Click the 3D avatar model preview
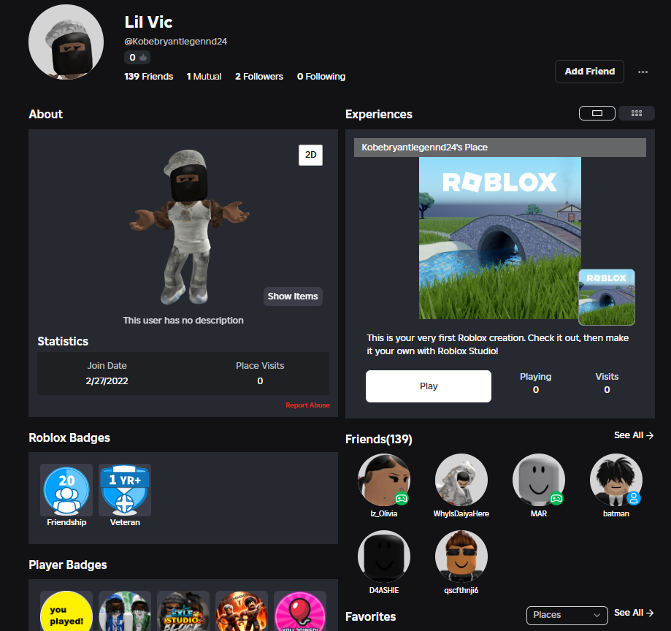The image size is (671, 631). click(189, 227)
